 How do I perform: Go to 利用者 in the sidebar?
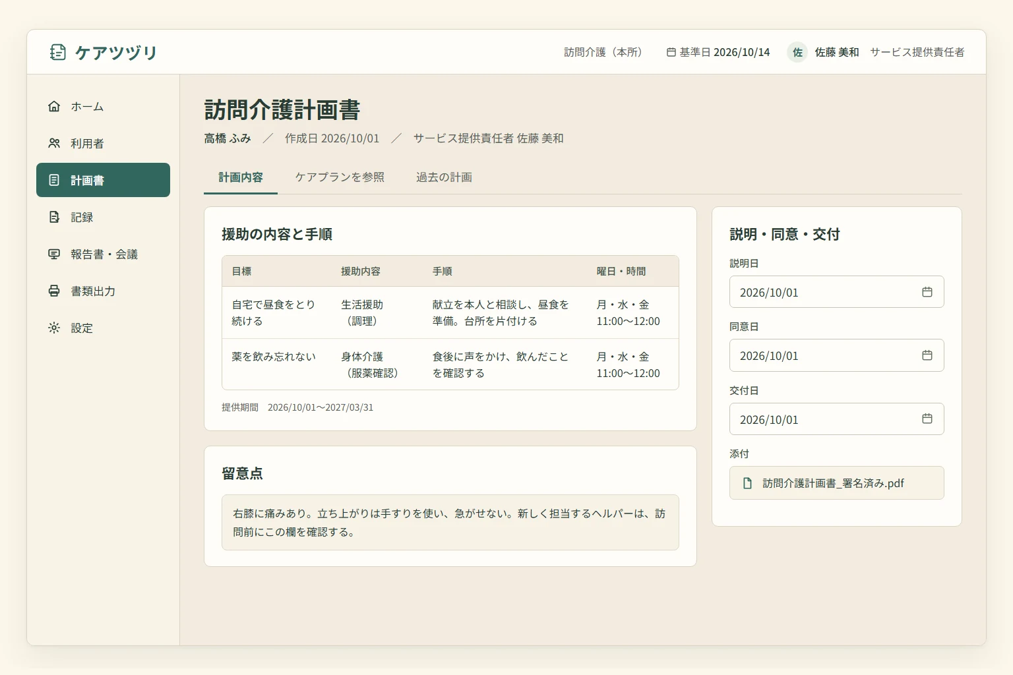pyautogui.click(x=103, y=143)
